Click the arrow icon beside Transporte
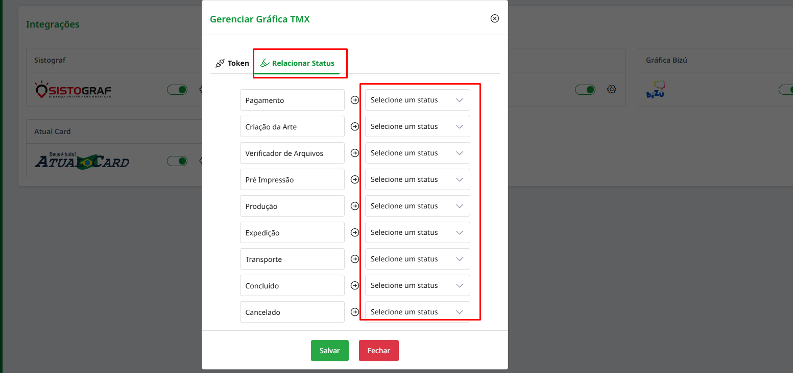This screenshot has height=373, width=793. 355,259
